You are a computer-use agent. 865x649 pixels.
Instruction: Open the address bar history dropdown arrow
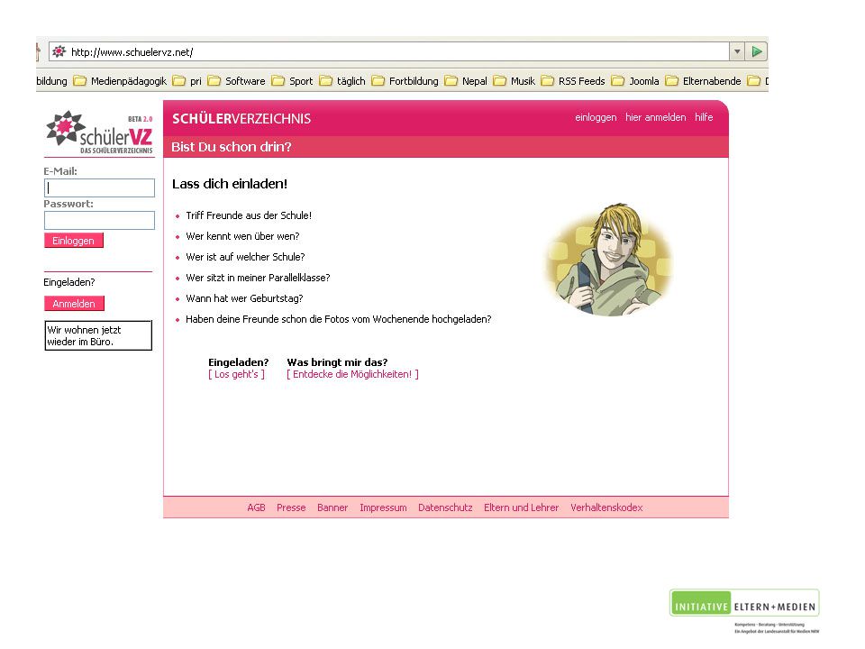pos(737,52)
